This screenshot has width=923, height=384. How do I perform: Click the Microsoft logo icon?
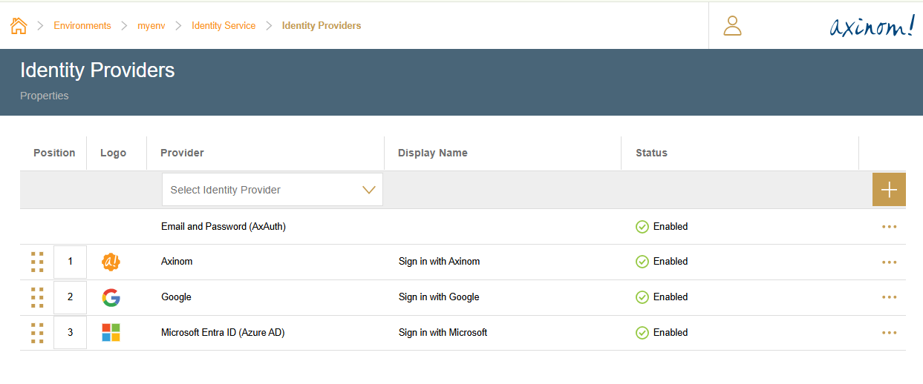[x=111, y=333]
